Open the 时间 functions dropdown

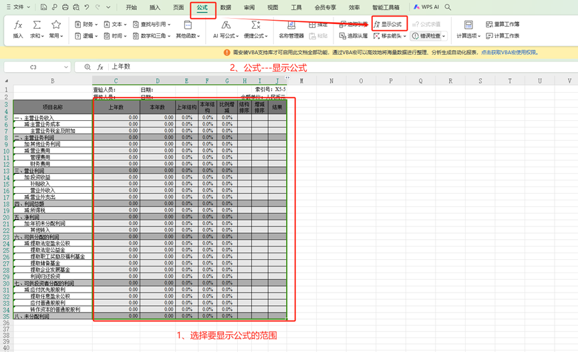click(x=115, y=36)
